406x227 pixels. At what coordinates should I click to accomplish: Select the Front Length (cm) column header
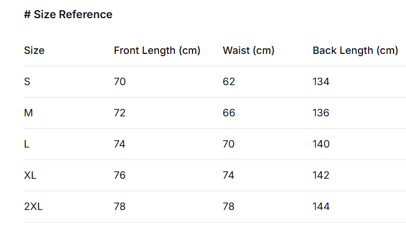pos(157,51)
